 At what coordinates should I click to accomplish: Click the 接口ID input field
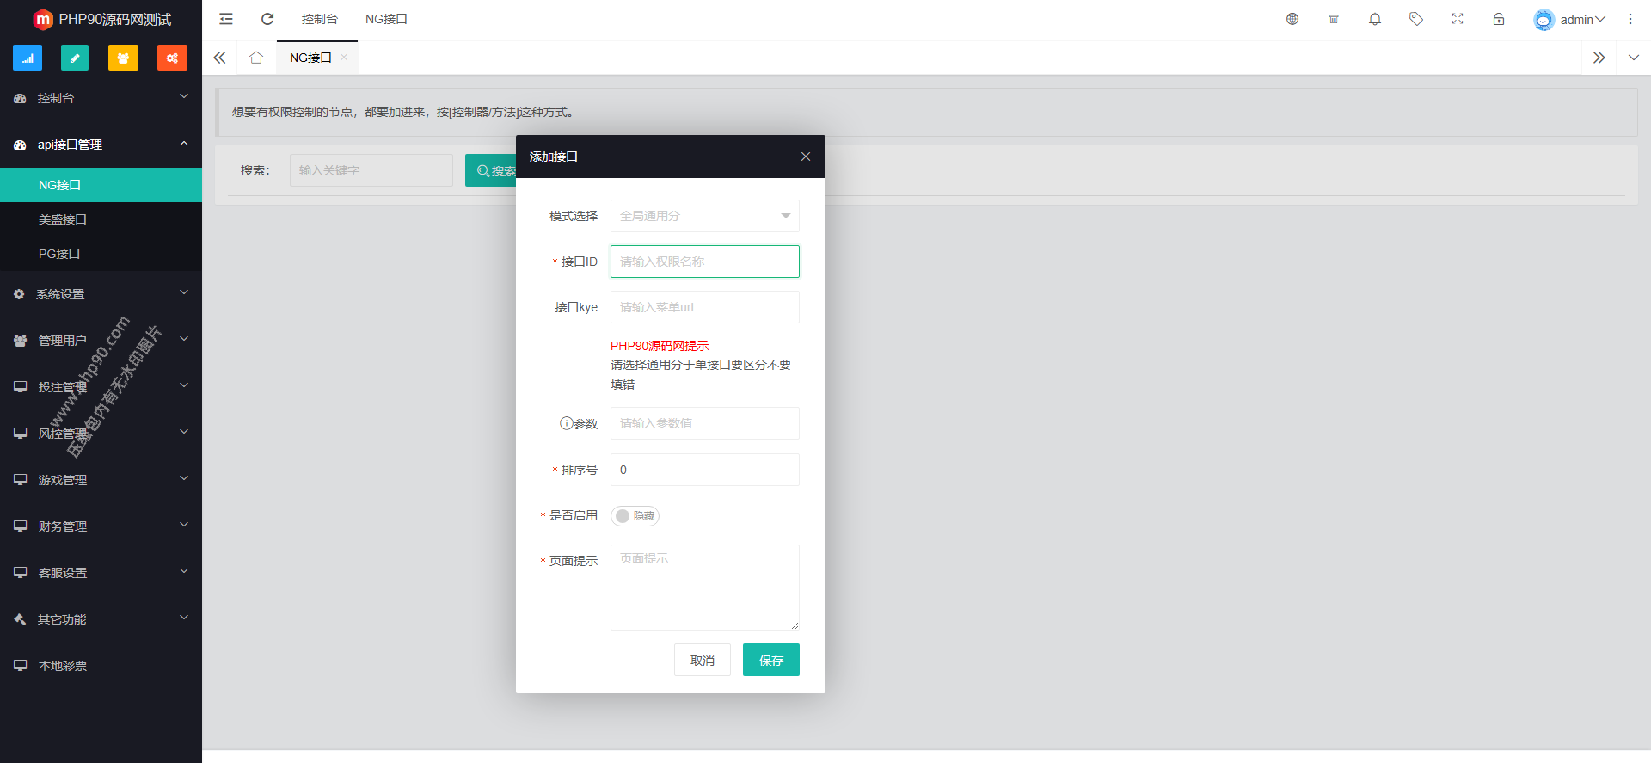(x=704, y=262)
